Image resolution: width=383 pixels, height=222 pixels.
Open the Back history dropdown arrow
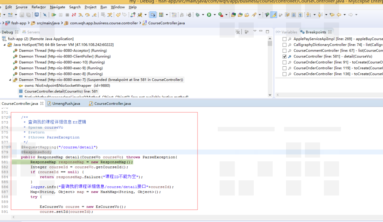344,15
